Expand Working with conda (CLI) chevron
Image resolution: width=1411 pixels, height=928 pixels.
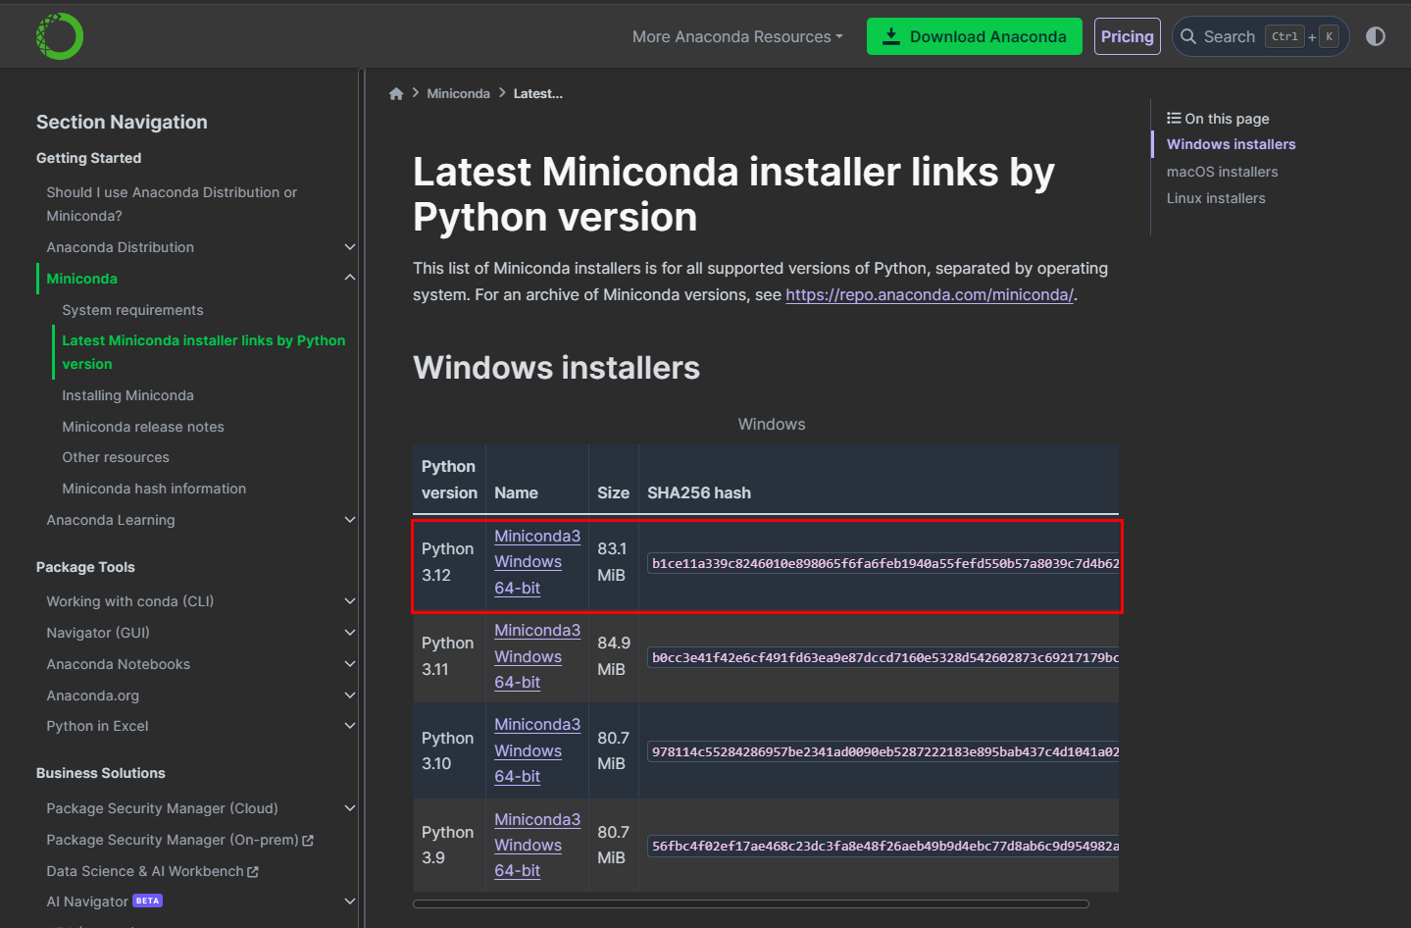[x=350, y=601]
